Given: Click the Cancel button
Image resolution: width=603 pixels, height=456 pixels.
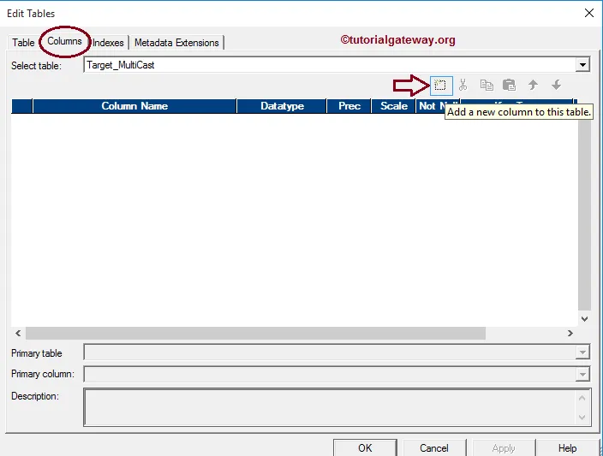Looking at the screenshot, I should click(x=434, y=448).
